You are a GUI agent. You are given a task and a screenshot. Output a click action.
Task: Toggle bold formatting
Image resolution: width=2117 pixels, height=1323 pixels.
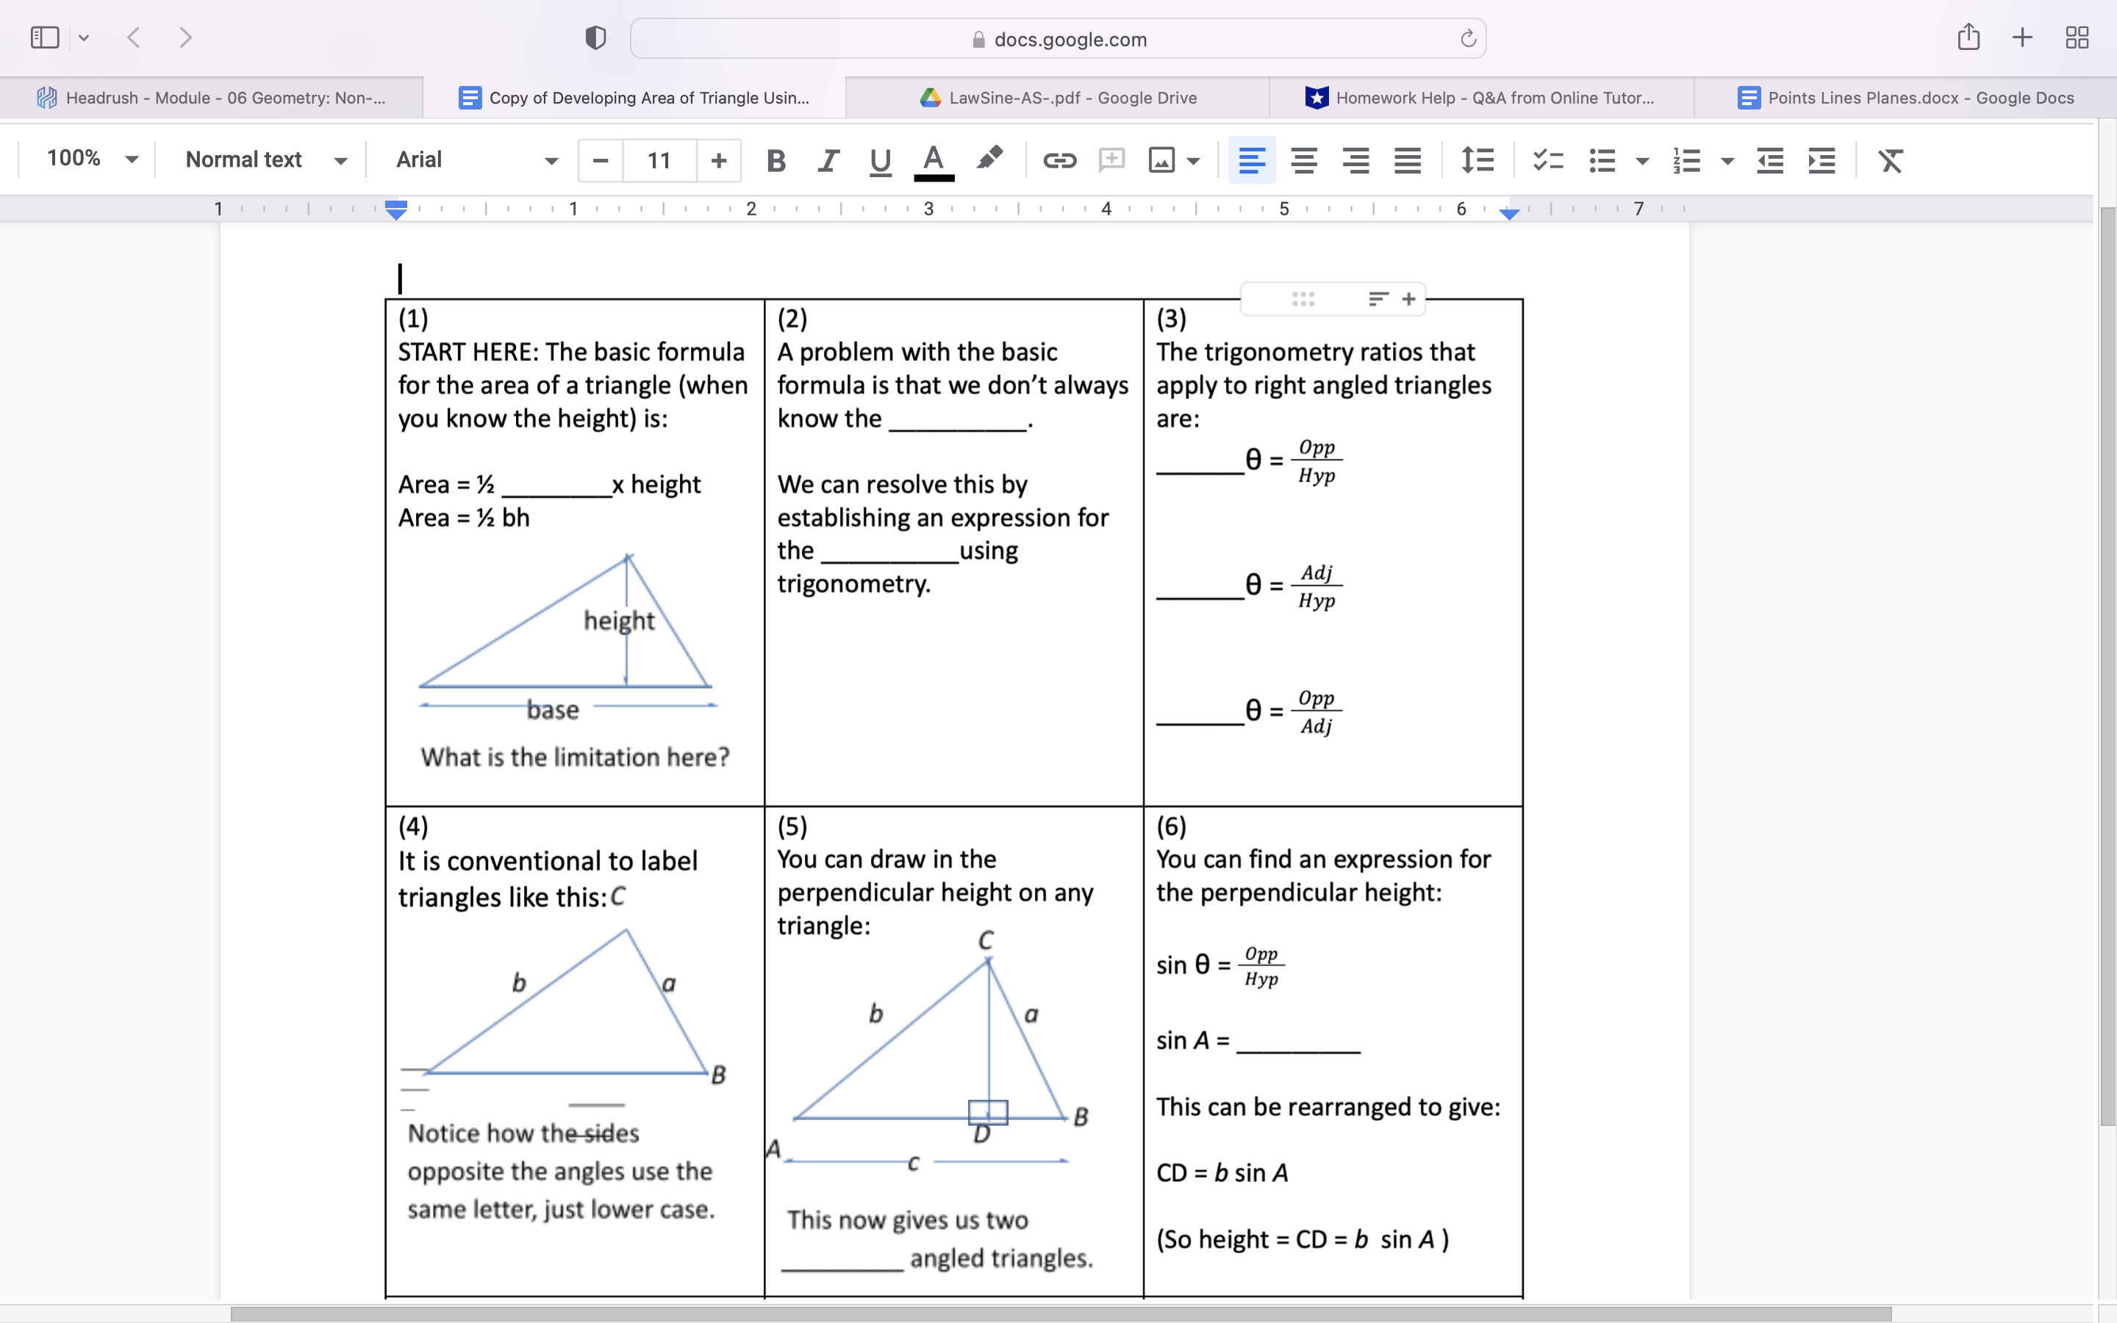775,160
